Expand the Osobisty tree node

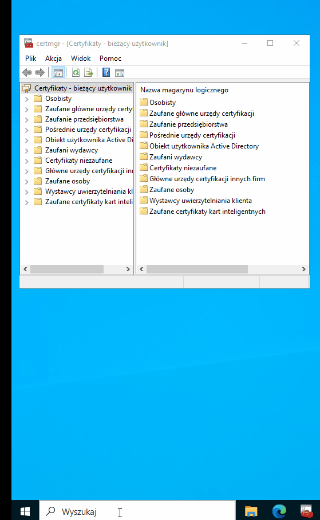(x=27, y=99)
